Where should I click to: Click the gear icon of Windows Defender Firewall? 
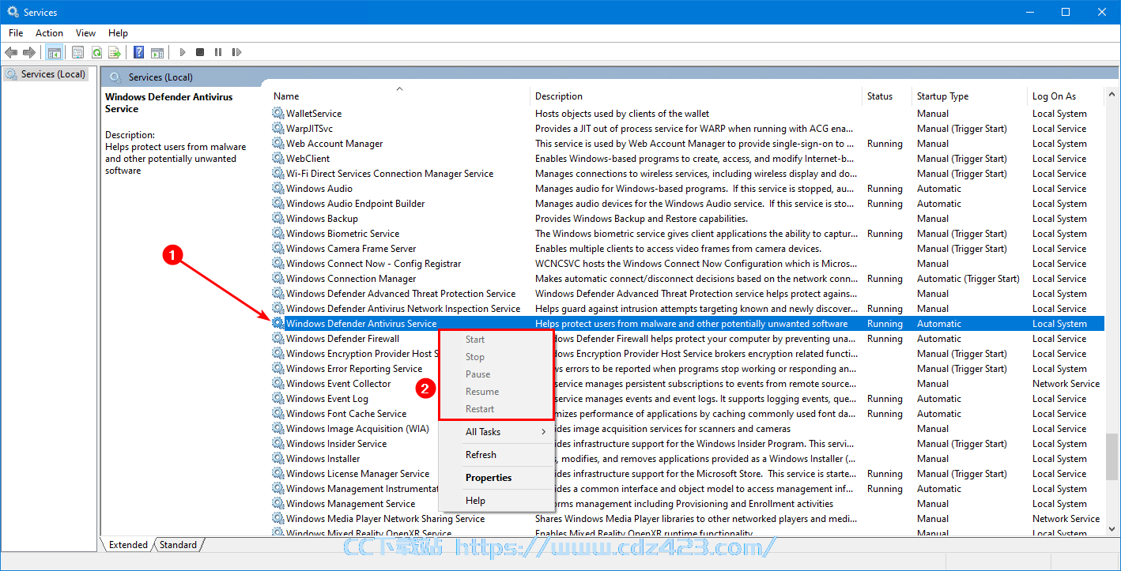click(278, 339)
